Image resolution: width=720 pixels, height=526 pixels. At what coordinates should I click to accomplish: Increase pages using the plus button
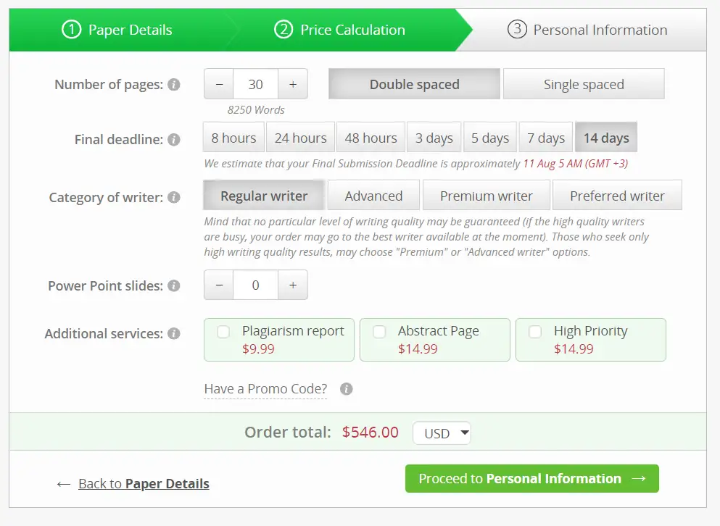293,84
